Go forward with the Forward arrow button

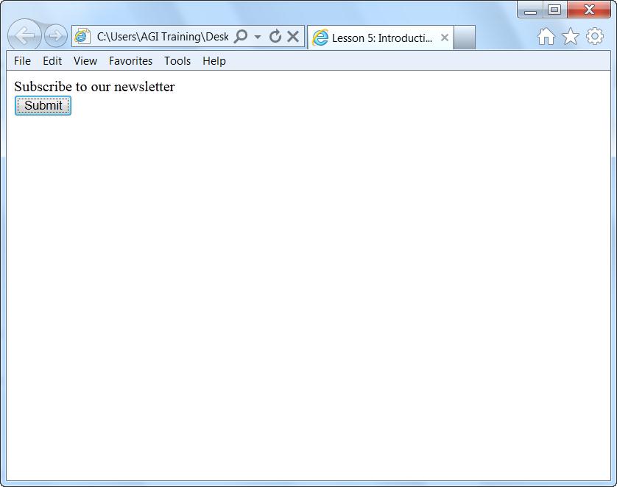[x=55, y=36]
